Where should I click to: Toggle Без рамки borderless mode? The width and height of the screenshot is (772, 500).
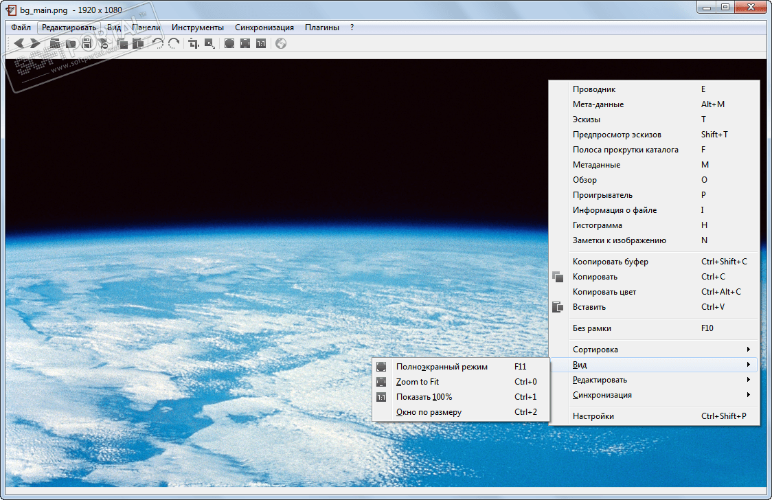(x=592, y=328)
